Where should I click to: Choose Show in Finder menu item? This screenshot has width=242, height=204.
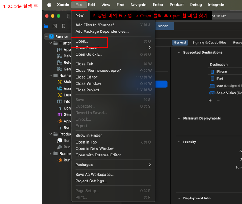[113, 136]
